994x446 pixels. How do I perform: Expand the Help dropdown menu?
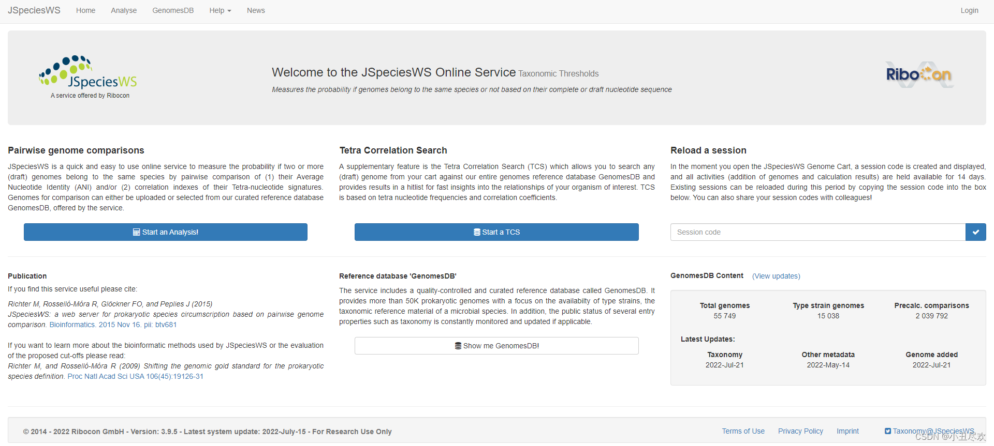pyautogui.click(x=220, y=10)
